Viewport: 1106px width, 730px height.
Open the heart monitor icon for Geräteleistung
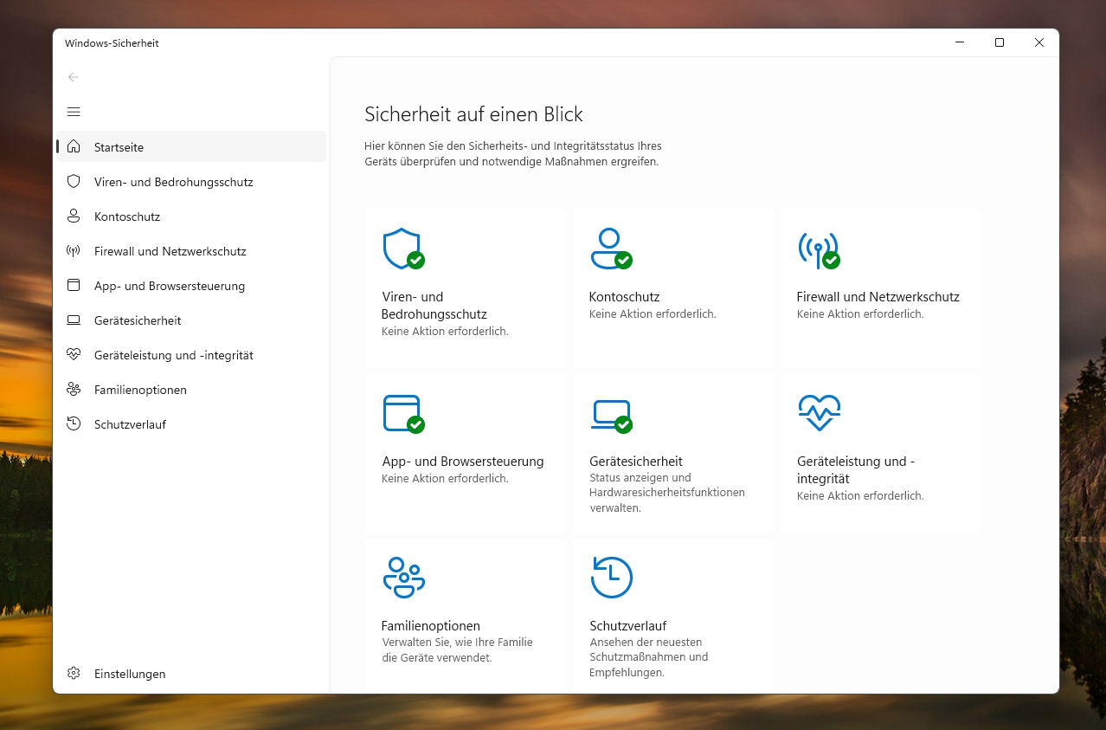click(x=819, y=413)
